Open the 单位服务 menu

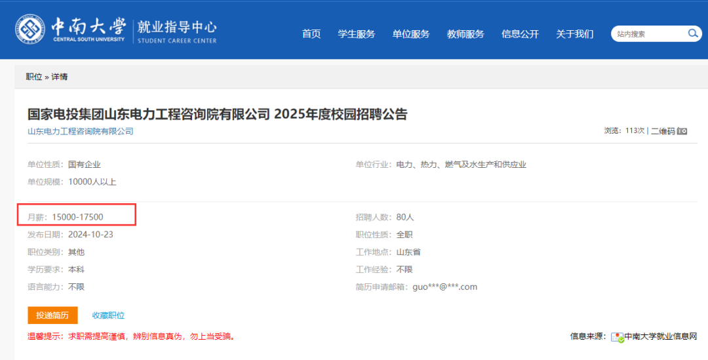click(x=411, y=34)
